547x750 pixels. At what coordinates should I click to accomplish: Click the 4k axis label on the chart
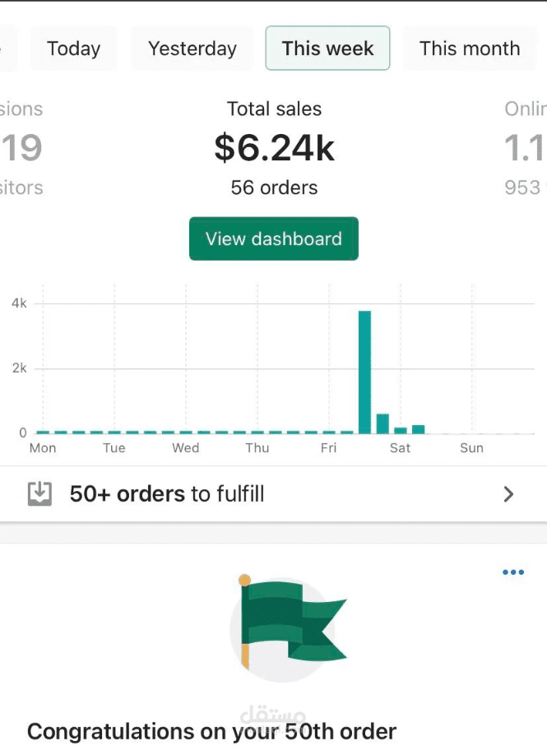tap(20, 303)
